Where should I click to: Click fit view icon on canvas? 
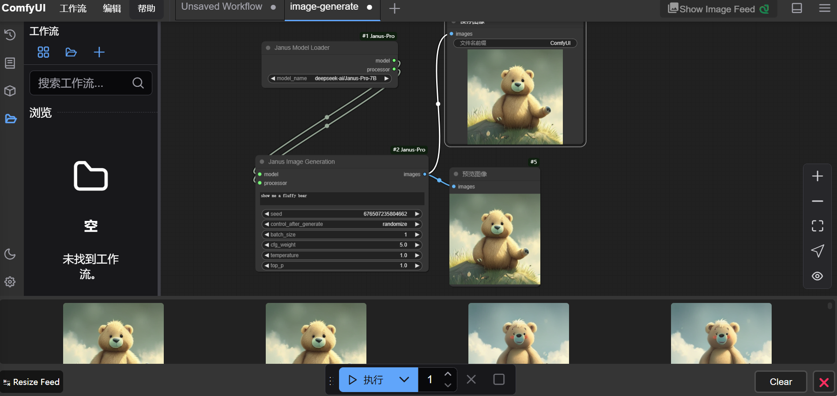coord(817,226)
